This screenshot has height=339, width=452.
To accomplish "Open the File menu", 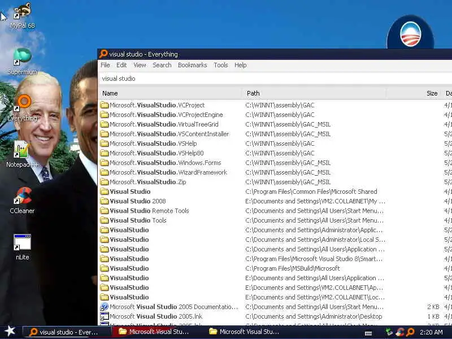I will coord(105,65).
